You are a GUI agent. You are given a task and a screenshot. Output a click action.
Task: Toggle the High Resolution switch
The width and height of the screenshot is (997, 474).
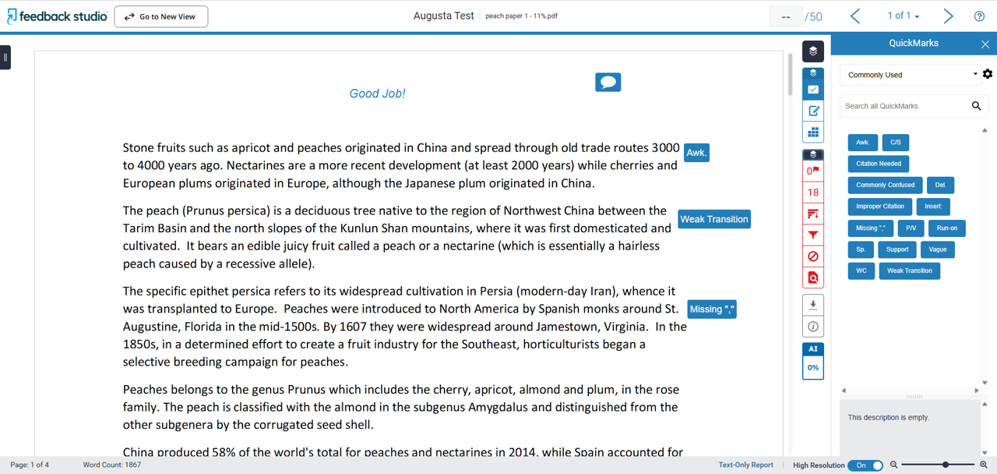coord(865,465)
